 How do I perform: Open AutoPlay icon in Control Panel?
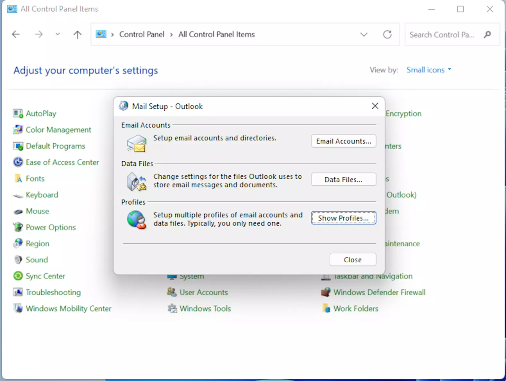pyautogui.click(x=18, y=114)
